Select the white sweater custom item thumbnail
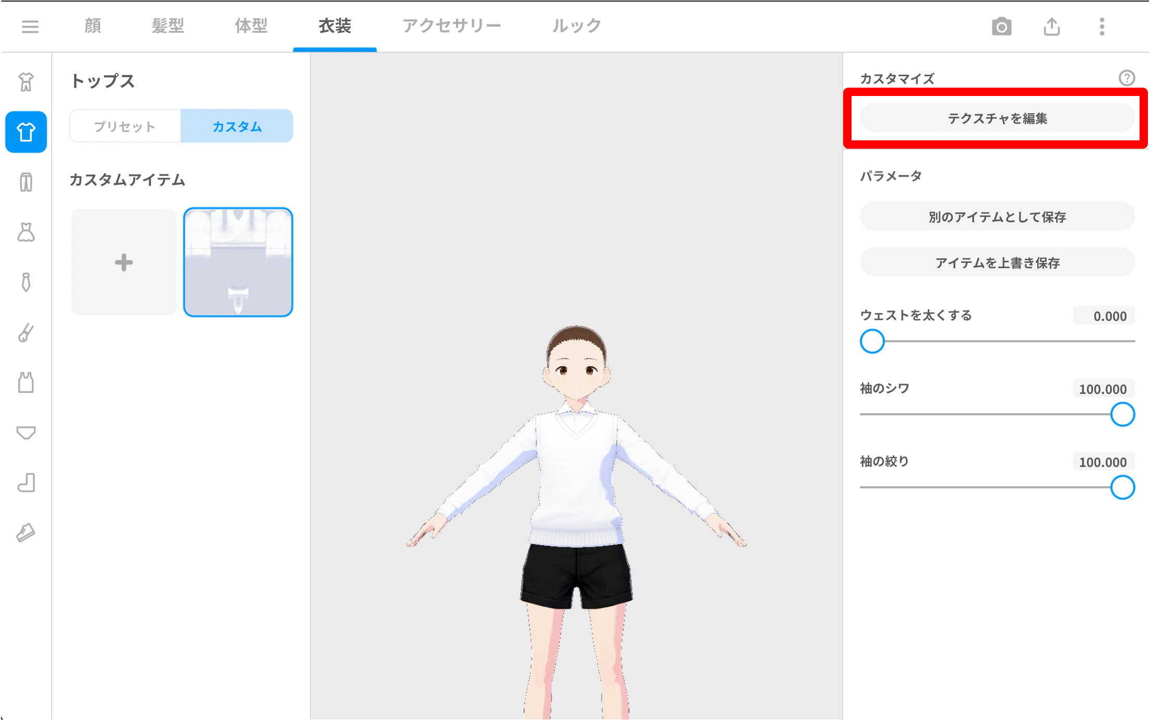 [238, 262]
